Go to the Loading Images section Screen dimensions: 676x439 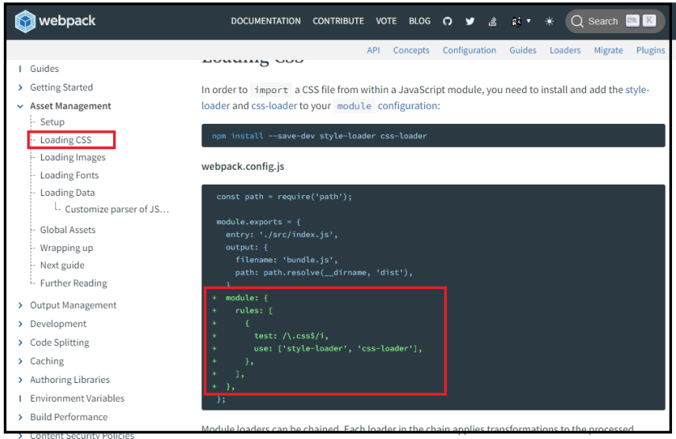pyautogui.click(x=73, y=157)
